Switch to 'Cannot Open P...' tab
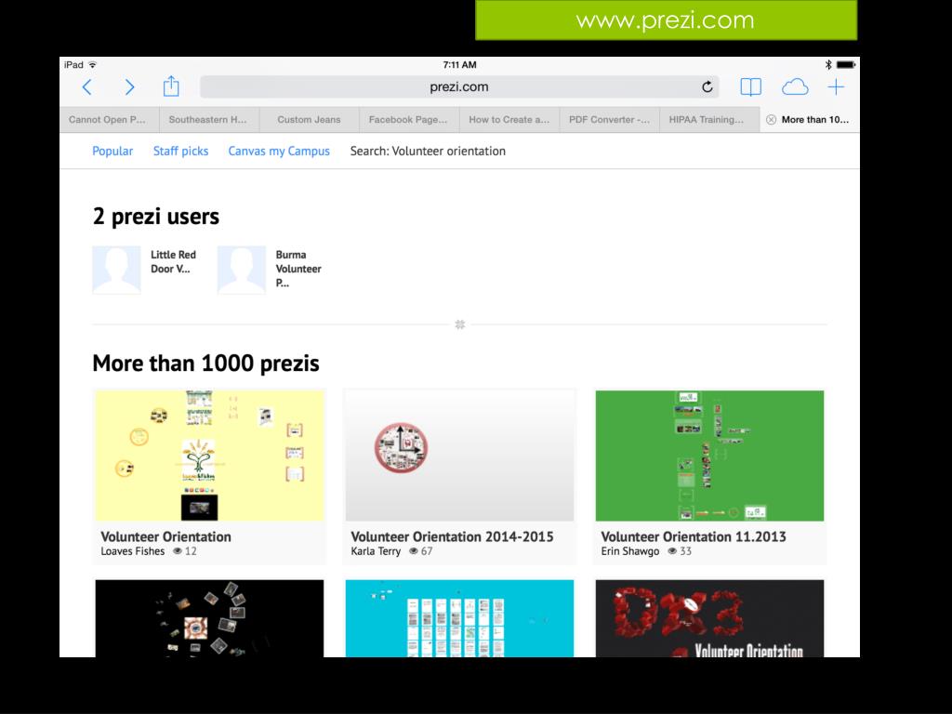The width and height of the screenshot is (952, 714). 108,120
